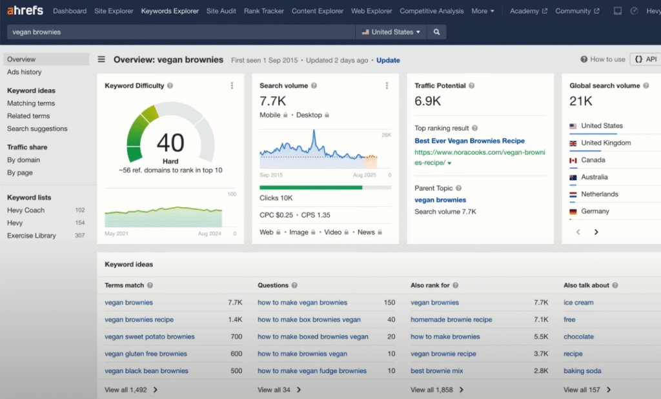Open Keyword Difficulty card options menu
This screenshot has height=399, width=661.
coord(232,86)
